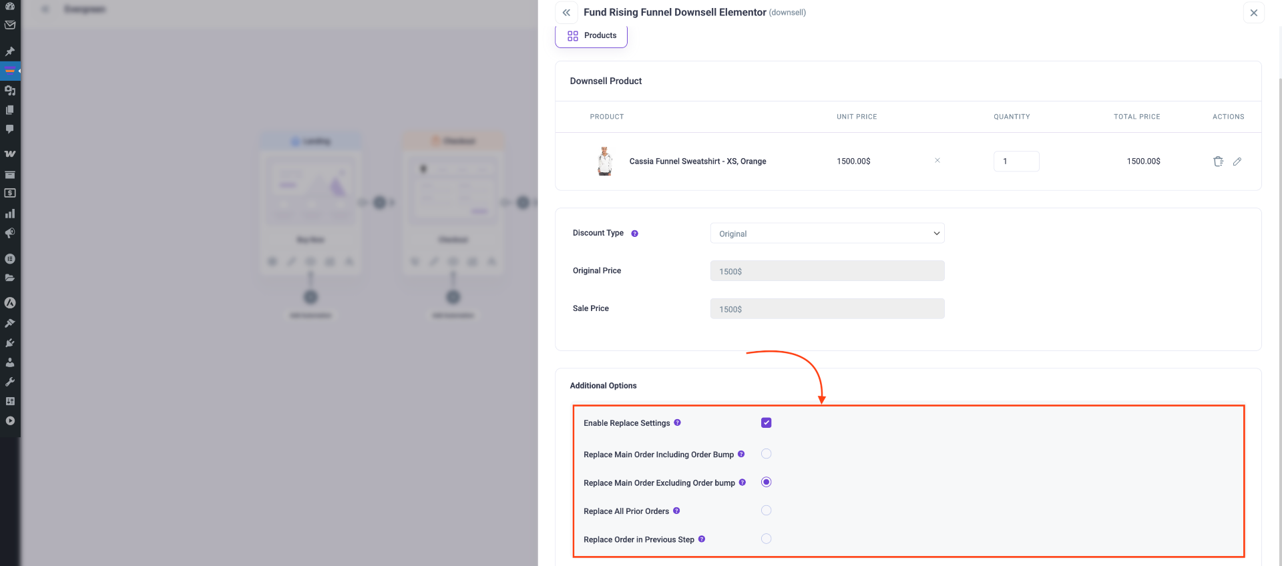Open Settings sliders icon in sidebar
Viewport: 1282px width, 566px height.
pyautogui.click(x=10, y=401)
